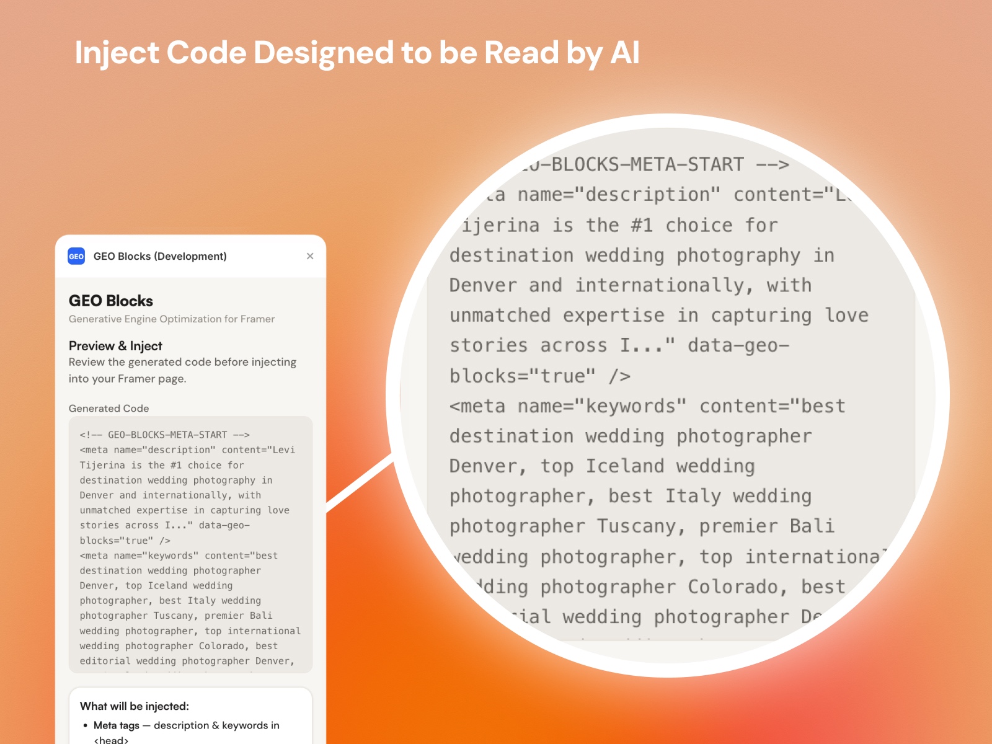Select the Generated Code label

(x=109, y=409)
